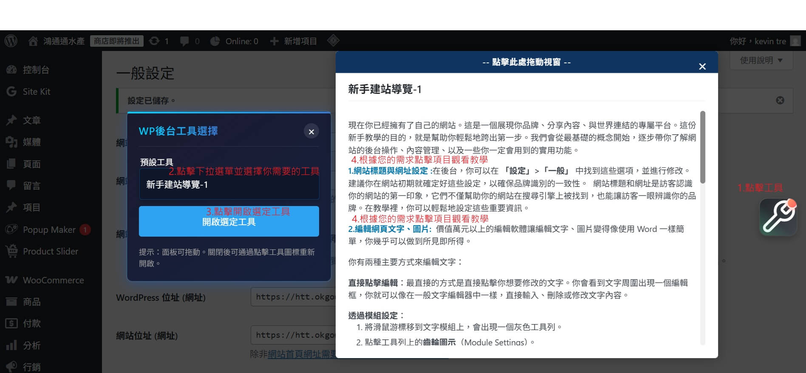Click the WordPress 位址 URL field
Screen dimensions: 806x373
click(293, 297)
